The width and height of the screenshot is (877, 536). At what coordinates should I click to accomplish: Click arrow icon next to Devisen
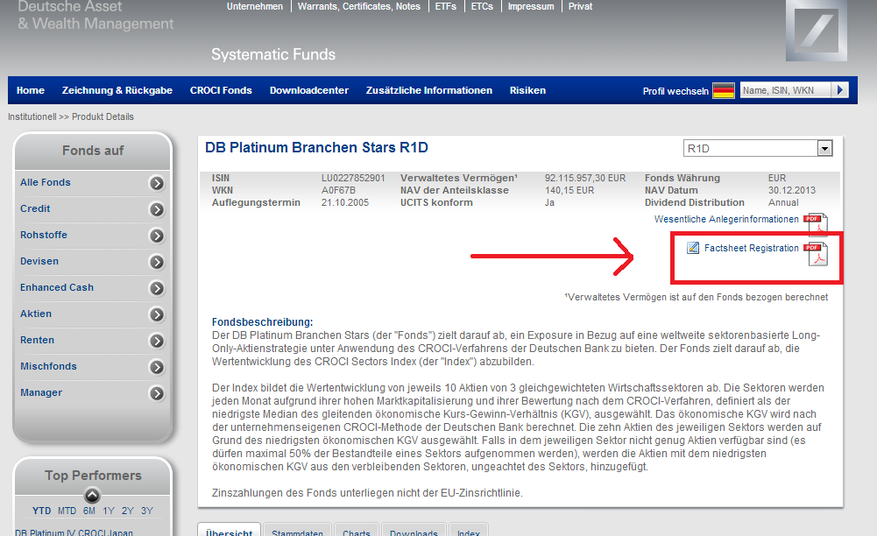pyautogui.click(x=157, y=262)
